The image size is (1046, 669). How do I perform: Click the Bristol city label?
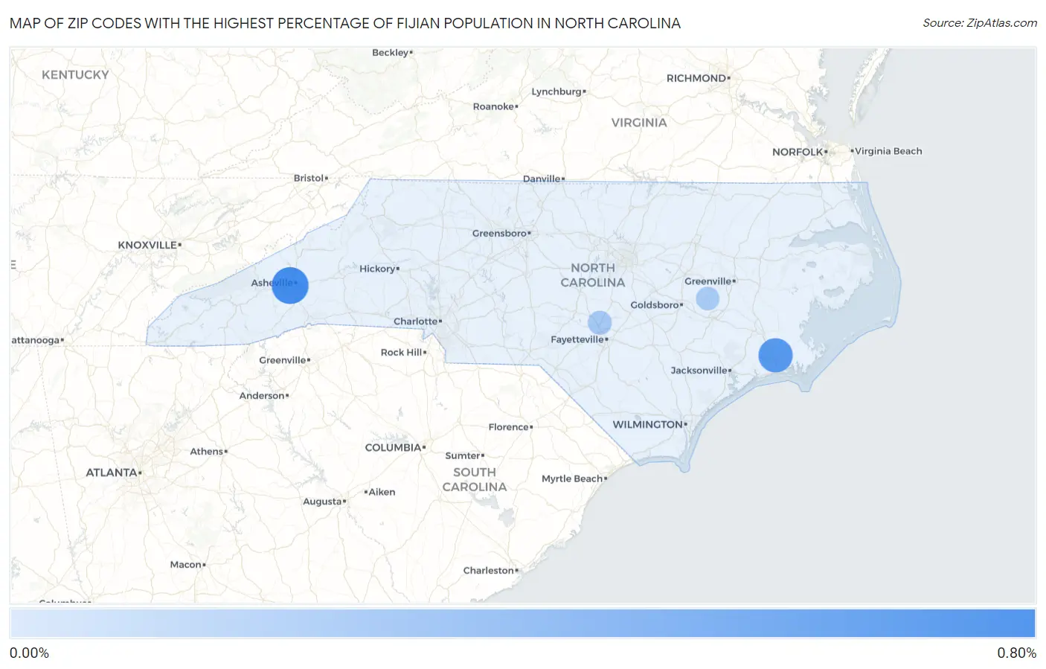click(x=309, y=178)
